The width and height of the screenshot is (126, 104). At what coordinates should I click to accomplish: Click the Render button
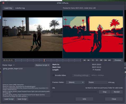[x=117, y=92]
